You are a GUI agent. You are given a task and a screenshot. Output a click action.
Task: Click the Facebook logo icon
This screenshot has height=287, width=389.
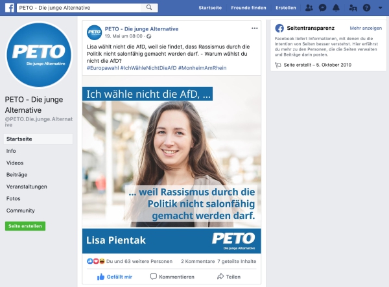tap(10, 8)
